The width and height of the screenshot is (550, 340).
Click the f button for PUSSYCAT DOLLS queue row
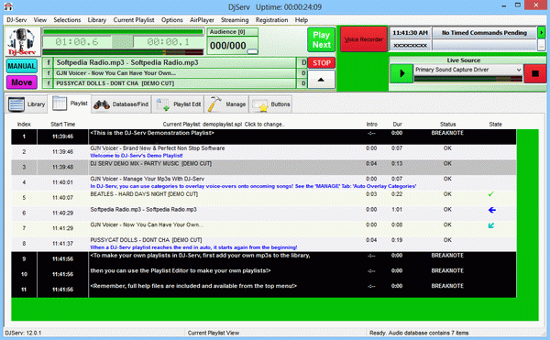48,83
